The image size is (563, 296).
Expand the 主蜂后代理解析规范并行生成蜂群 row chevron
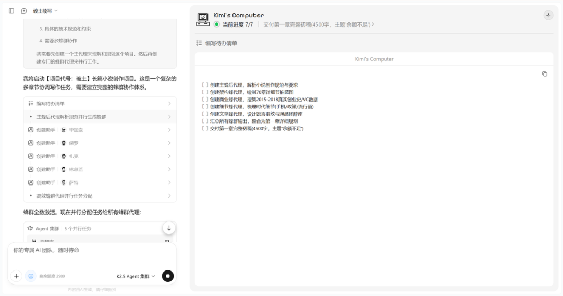click(169, 117)
